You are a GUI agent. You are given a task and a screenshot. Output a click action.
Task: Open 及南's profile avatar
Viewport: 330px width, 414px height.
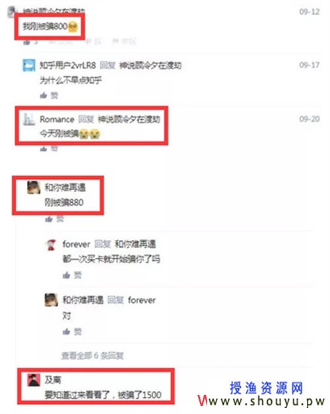[x=34, y=380]
